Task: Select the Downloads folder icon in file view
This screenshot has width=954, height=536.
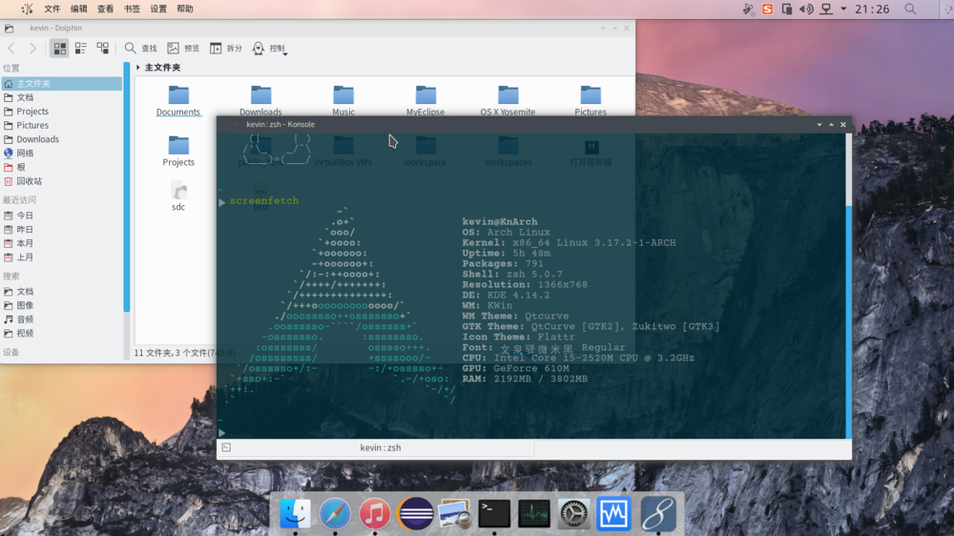Action: click(x=260, y=95)
